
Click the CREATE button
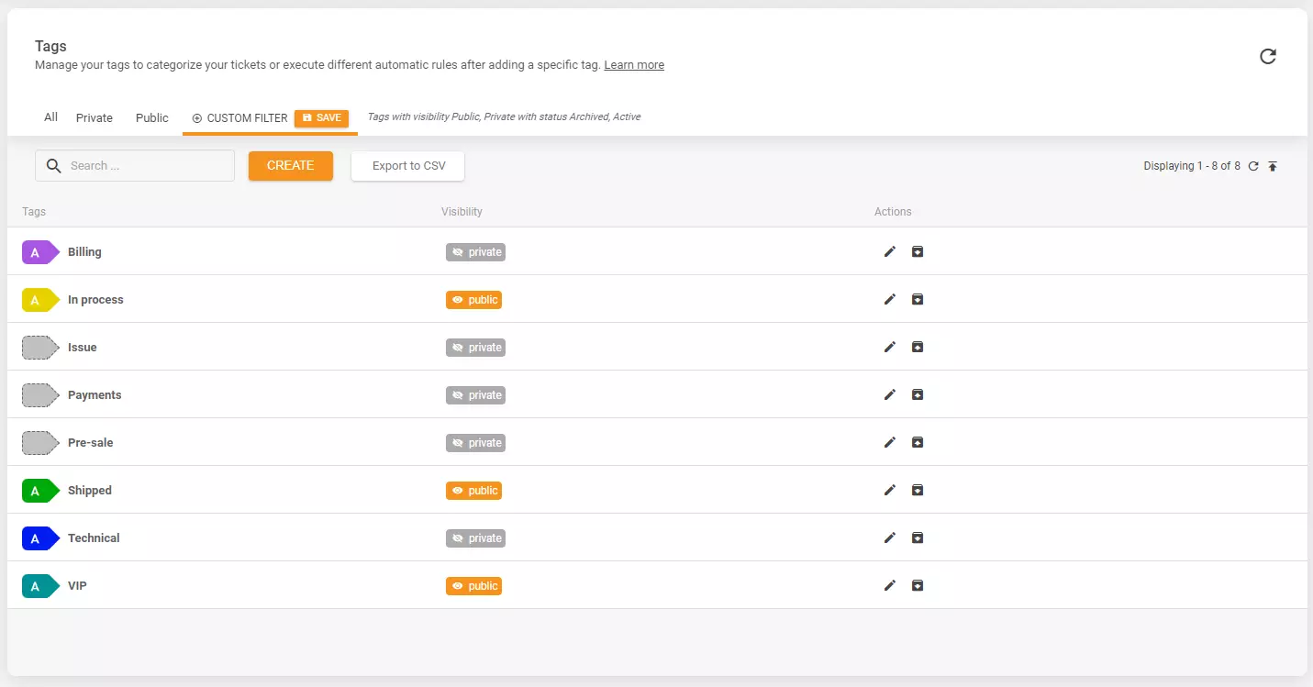[x=290, y=165]
